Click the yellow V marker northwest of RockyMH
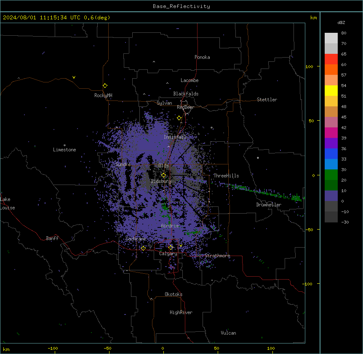This screenshot has height=354, width=363. 74,77
